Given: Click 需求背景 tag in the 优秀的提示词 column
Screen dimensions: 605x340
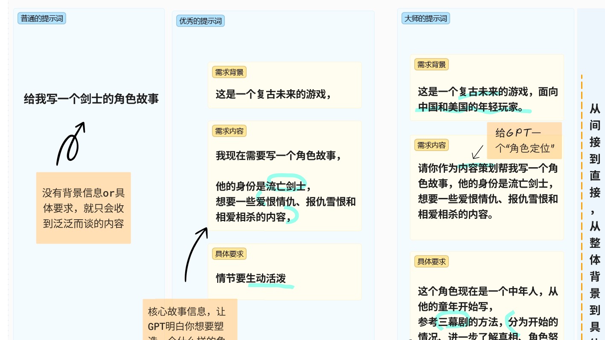Looking at the screenshot, I should coord(229,72).
